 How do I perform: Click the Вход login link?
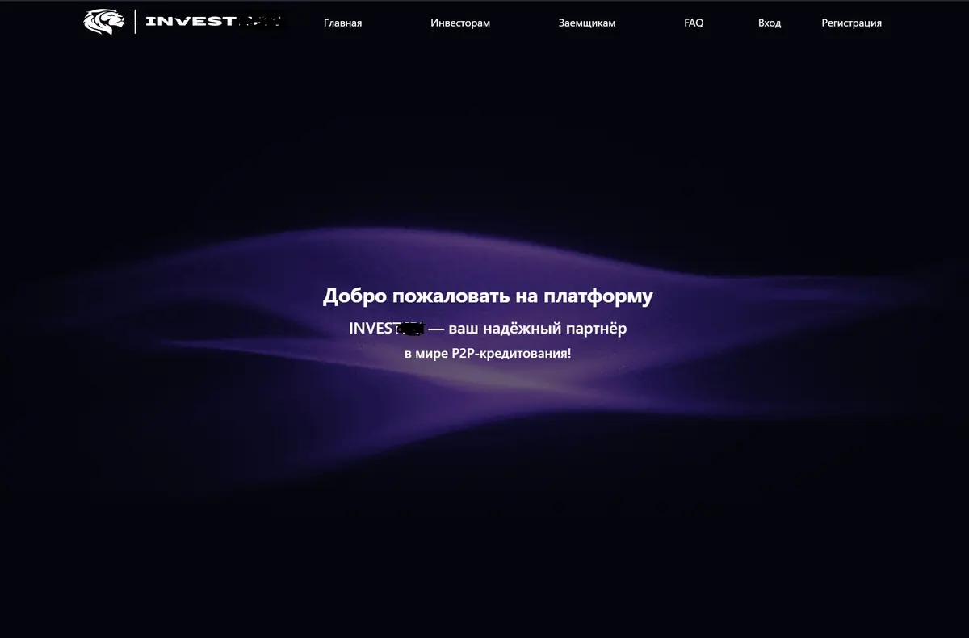click(x=770, y=23)
